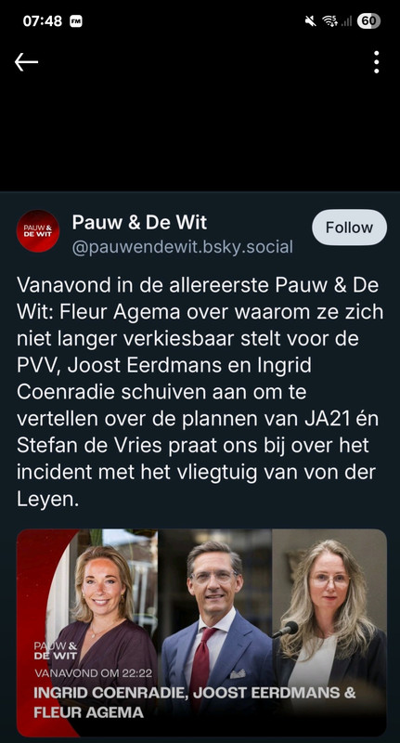Tap the battery indicator showing 60
400x743 pixels.
369,20
